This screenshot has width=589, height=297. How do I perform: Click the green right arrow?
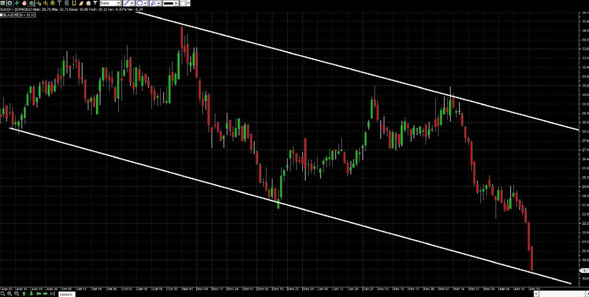[x=45, y=295]
